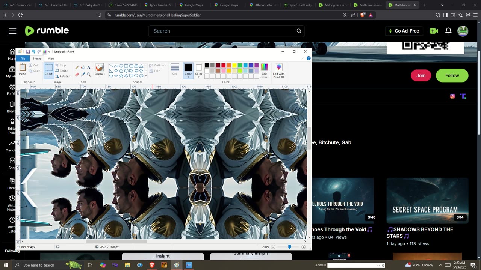Pick the red color swatch in Paint

(x=223, y=65)
